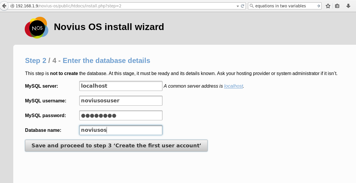
Task: Reload the page with the refresh icon
Action: [243, 6]
